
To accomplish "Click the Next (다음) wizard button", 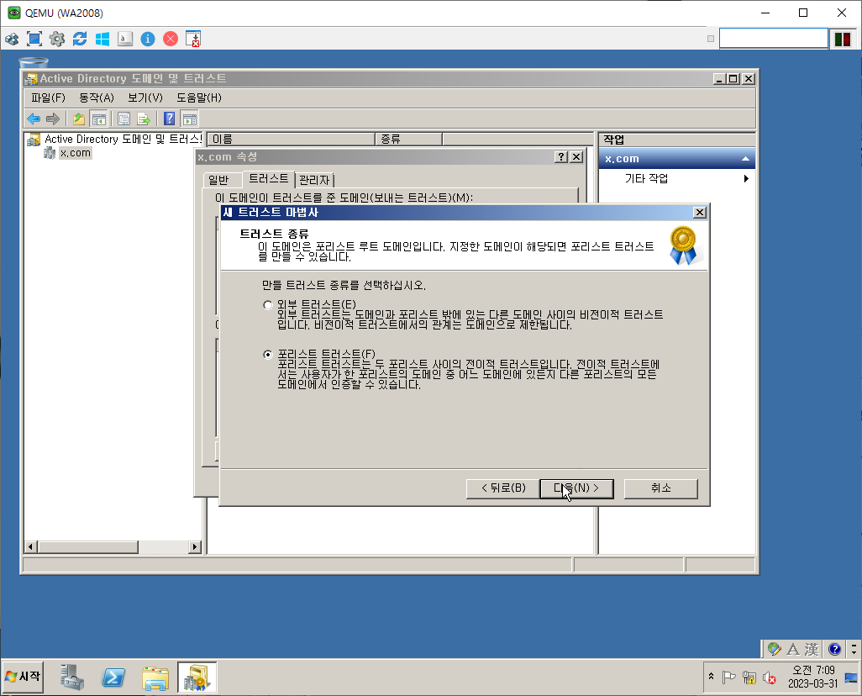I will click(x=576, y=488).
